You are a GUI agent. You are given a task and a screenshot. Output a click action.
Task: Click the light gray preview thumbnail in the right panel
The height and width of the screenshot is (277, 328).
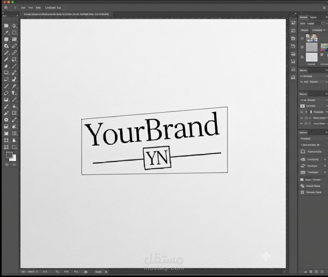click(312, 57)
